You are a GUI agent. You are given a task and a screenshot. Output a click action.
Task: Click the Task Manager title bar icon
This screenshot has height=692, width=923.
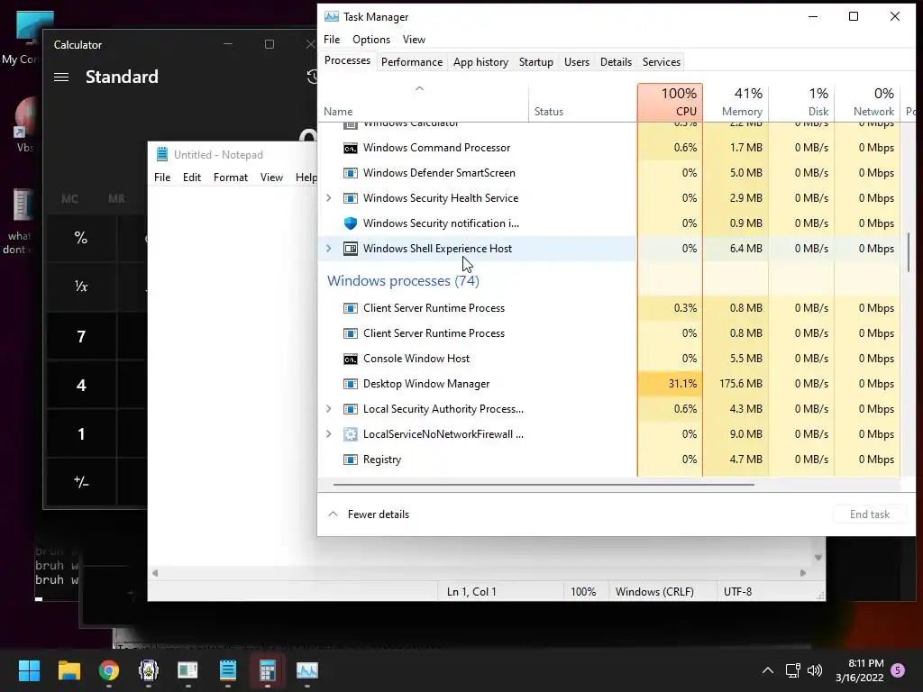coord(332,16)
